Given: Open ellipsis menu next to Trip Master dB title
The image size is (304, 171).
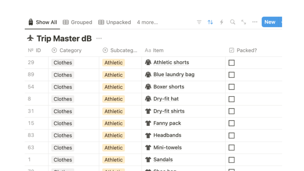Looking at the screenshot, I should pos(99,38).
